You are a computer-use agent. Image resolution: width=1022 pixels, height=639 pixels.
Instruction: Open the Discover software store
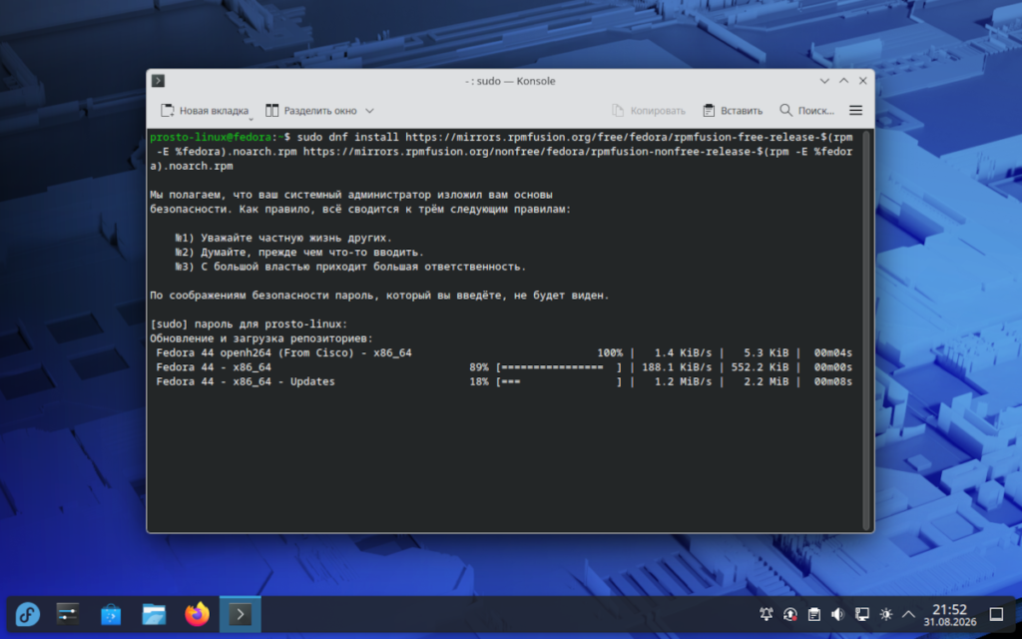click(x=111, y=614)
